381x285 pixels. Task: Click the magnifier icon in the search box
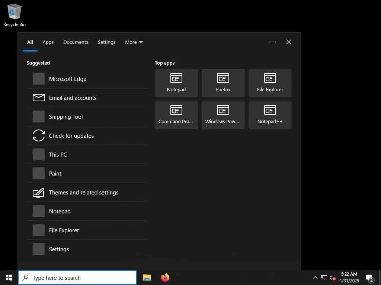pyautogui.click(x=26, y=278)
